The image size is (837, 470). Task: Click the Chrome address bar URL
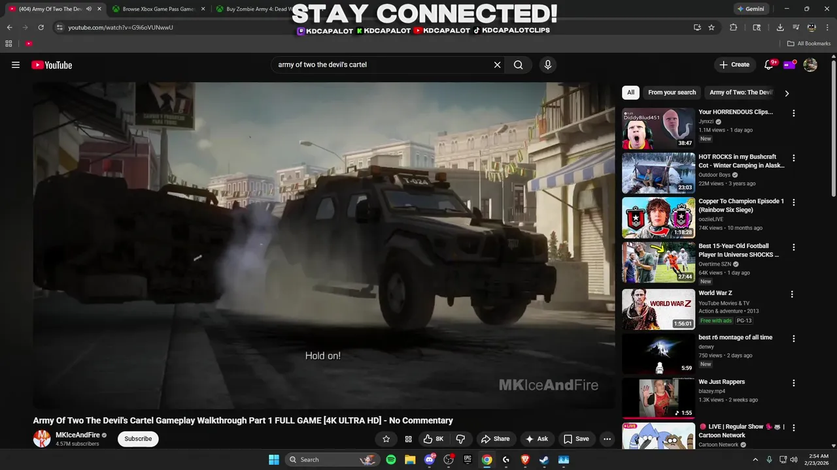point(120,27)
